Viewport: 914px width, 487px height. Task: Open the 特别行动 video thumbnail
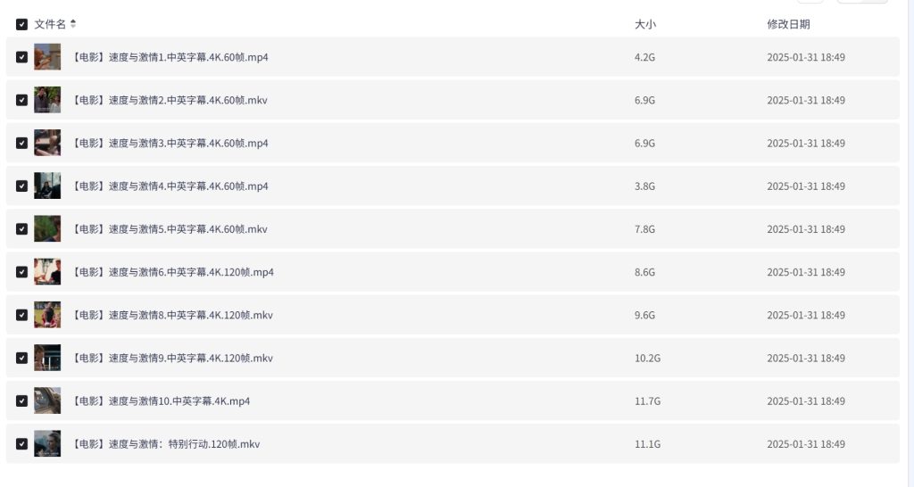47,444
